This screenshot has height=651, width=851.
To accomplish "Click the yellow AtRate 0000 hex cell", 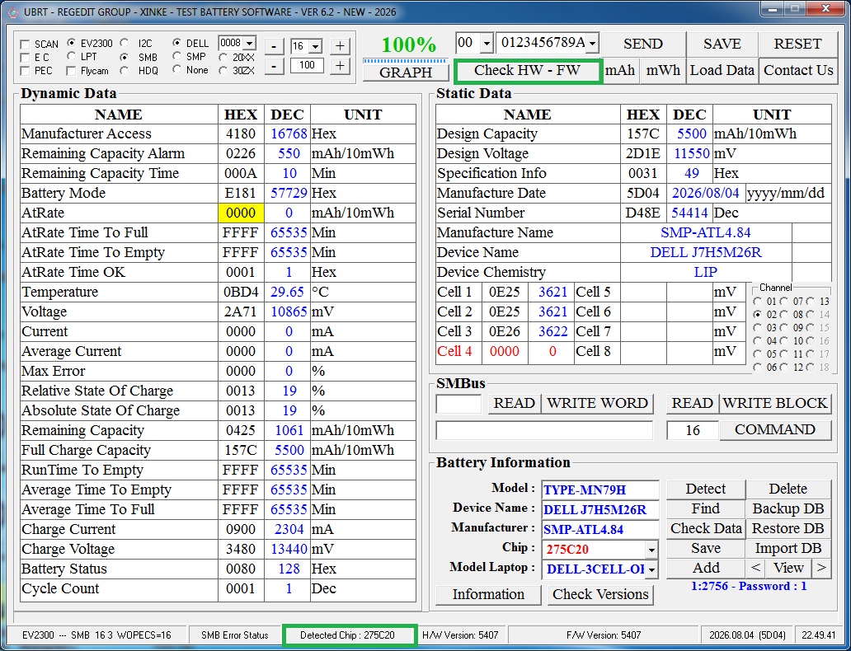I will [x=241, y=213].
